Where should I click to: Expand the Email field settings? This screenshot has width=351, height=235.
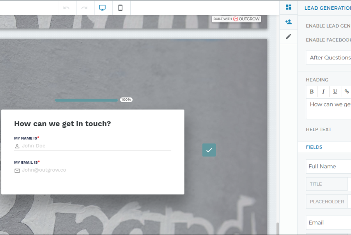click(x=328, y=223)
